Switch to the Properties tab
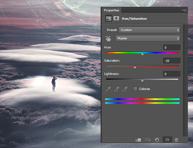Image resolution: width=193 pixels, height=148 pixels. [111, 10]
